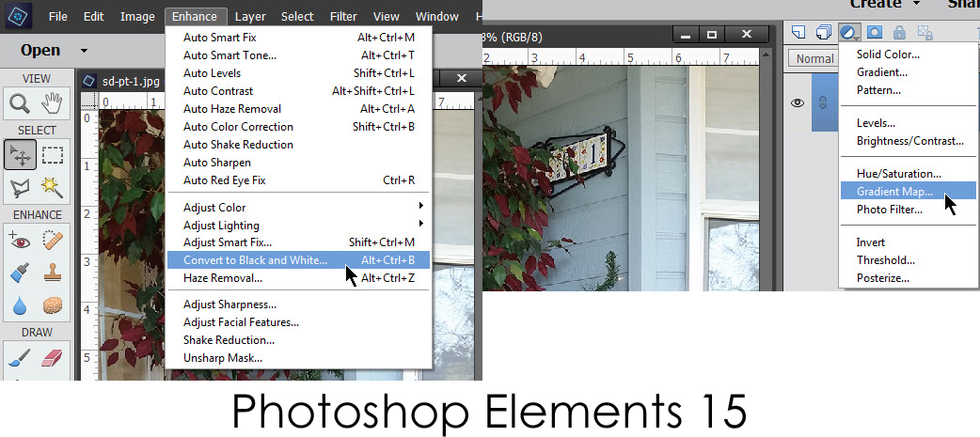Screen dimensions: 980x437
Task: Click the layer link chain icon
Action: [823, 103]
